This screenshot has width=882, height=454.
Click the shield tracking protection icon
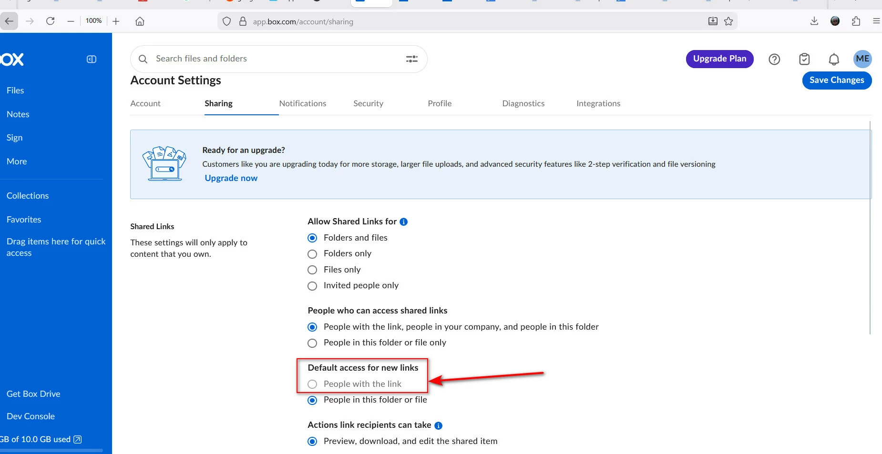pos(227,21)
